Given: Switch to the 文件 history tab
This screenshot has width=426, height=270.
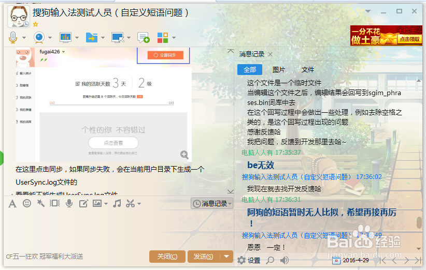Looking at the screenshot, I should click(308, 70).
